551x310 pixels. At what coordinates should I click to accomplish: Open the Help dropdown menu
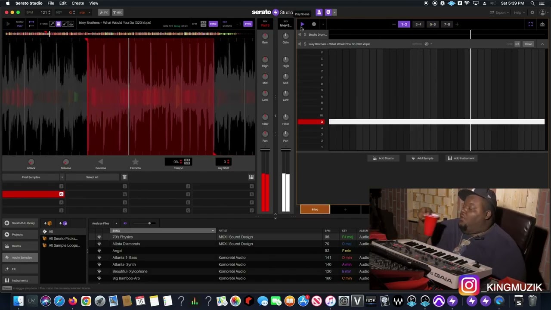coord(519,12)
